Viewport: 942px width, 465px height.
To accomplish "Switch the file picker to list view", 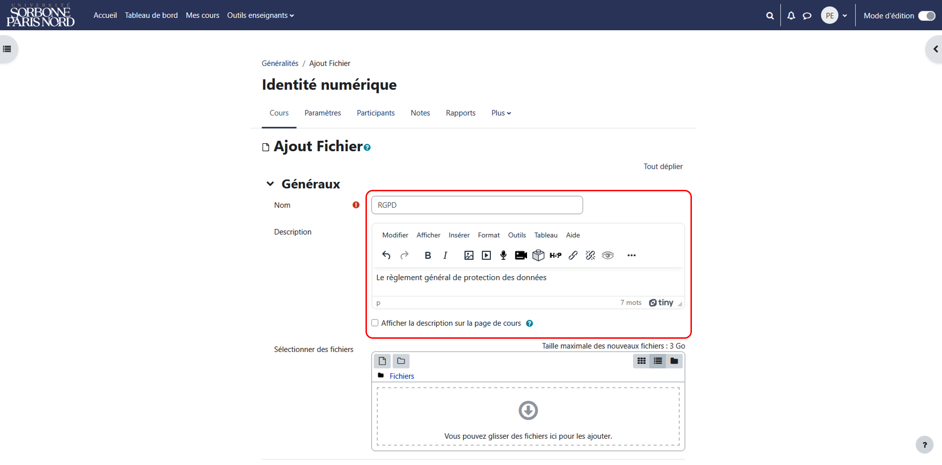I will [658, 361].
